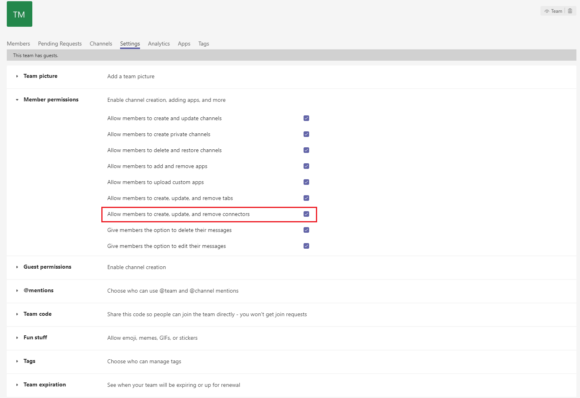Viewport: 580px width, 398px height.
Task: Toggle Allow members to add and remove apps
Action: click(306, 166)
